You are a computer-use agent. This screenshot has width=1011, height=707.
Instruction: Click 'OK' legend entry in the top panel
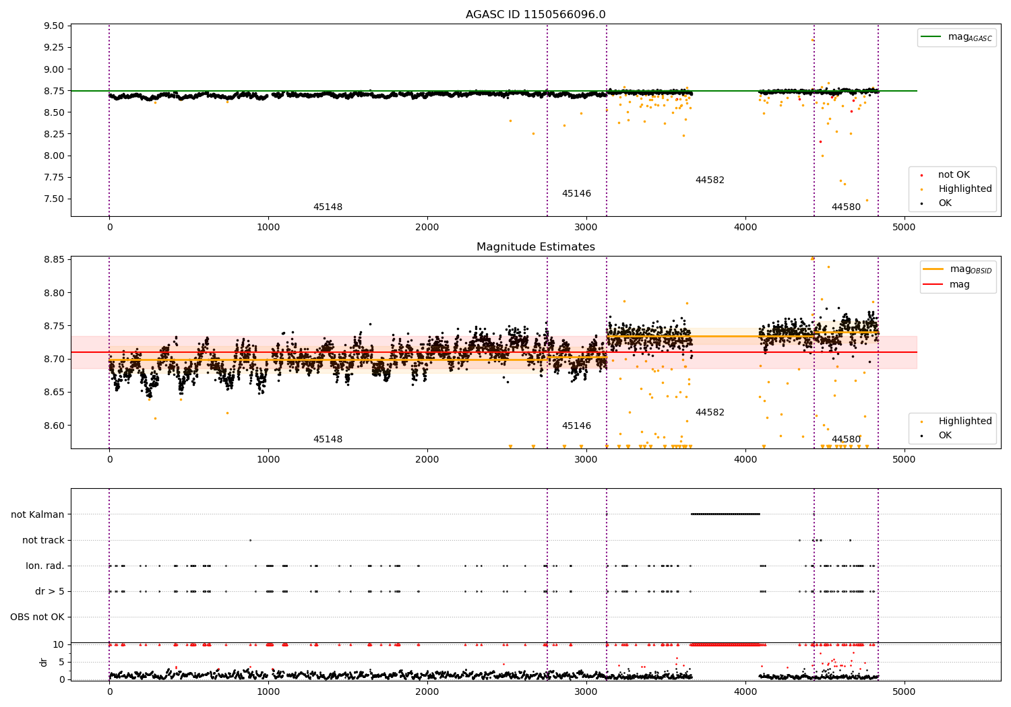945,203
